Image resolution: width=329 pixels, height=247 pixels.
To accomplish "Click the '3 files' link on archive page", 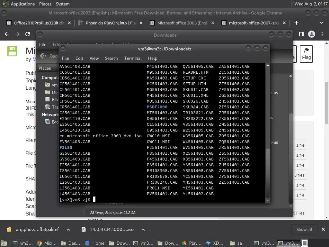I will pos(299,175).
